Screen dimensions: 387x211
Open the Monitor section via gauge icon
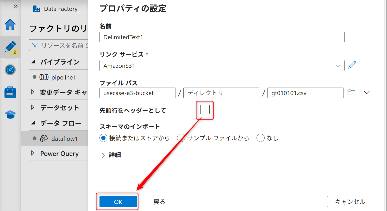10,70
